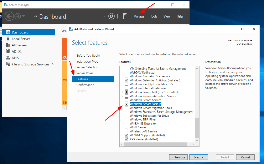This screenshot has height=164, width=264.
Task: Select the All Servers sidebar icon
Action: click(8, 45)
